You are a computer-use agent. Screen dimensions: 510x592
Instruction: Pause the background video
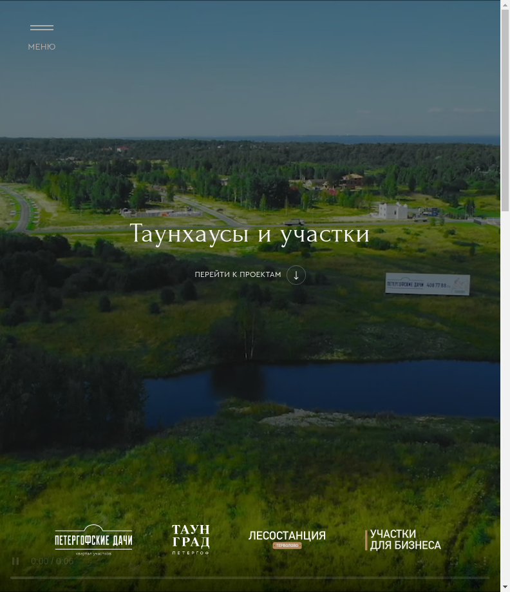point(15,561)
